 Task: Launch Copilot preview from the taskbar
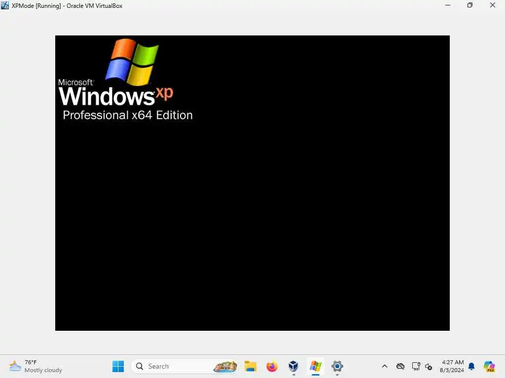pyautogui.click(x=489, y=366)
